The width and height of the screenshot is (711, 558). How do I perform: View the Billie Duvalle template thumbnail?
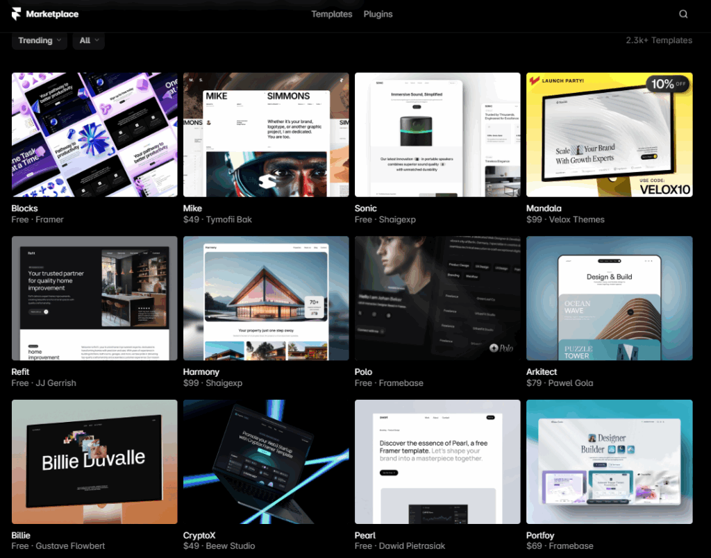(x=94, y=461)
